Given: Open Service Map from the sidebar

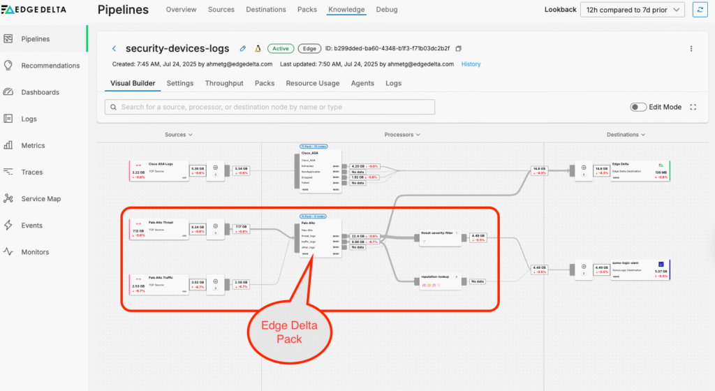Looking at the screenshot, I should point(42,199).
